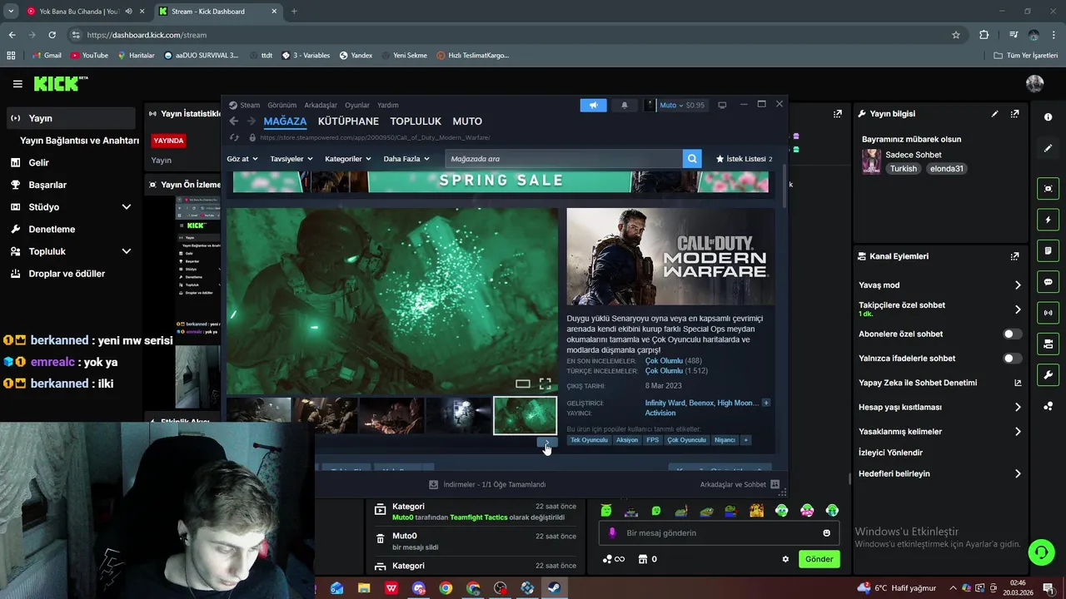This screenshot has width=1066, height=599.
Task: Select the green night-vision screenshot thumbnail
Action: [525, 415]
